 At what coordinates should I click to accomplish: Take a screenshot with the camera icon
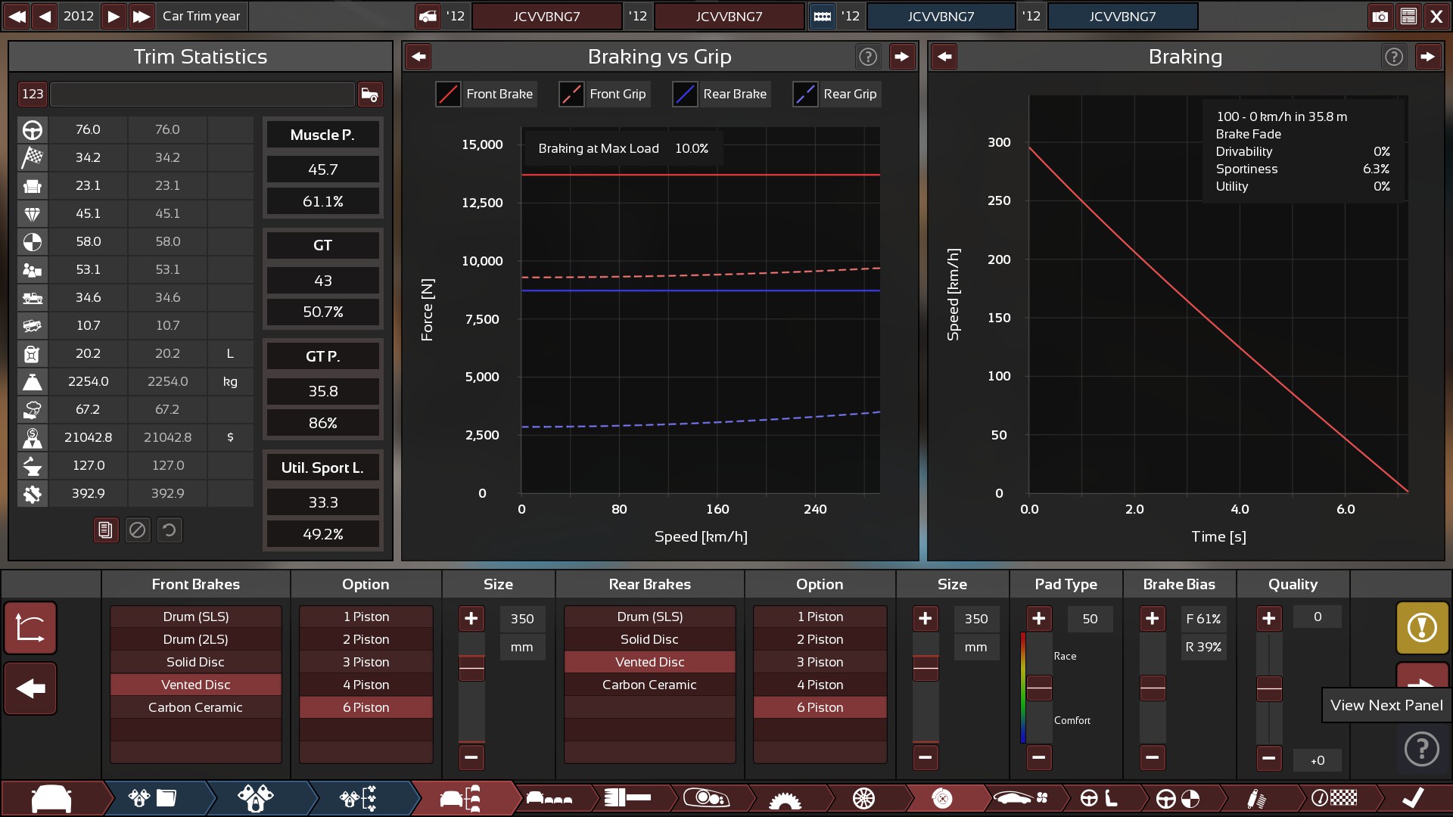point(1380,16)
